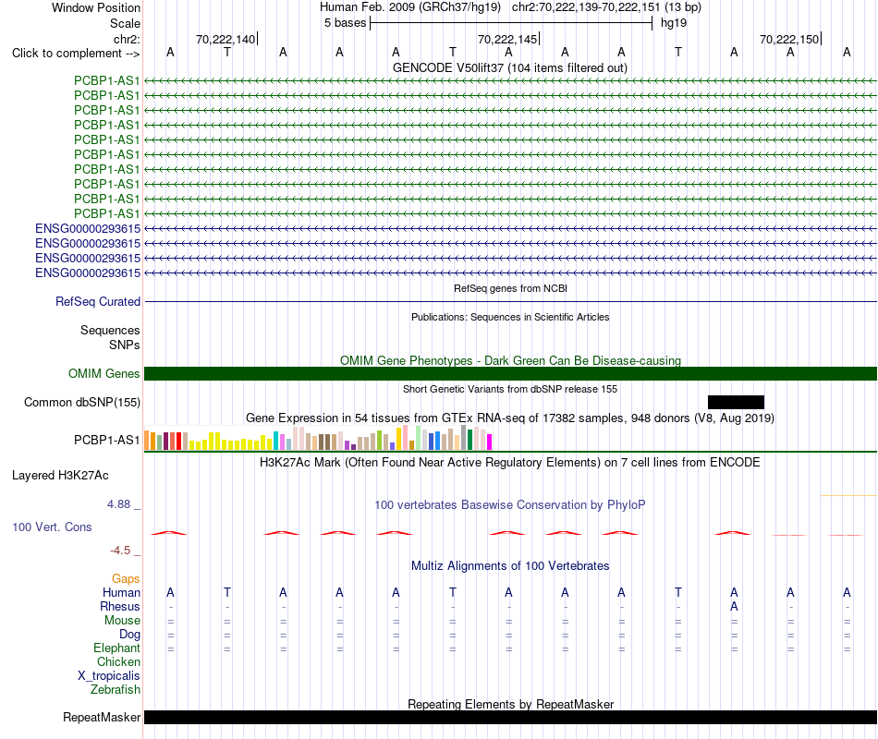The height and width of the screenshot is (739, 878).
Task: Open the GTEx Gene Expression track title
Action: coord(510,418)
